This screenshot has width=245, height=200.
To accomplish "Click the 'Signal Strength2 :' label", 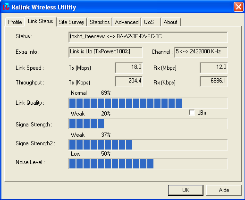I will (35, 143).
